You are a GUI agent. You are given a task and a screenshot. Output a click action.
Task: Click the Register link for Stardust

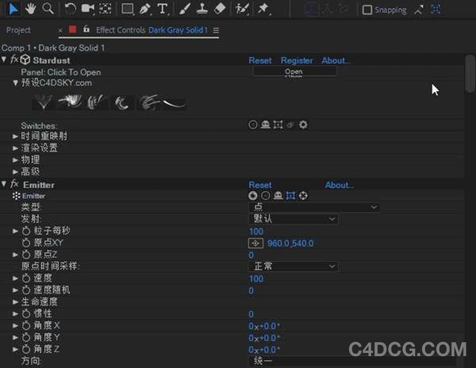297,60
